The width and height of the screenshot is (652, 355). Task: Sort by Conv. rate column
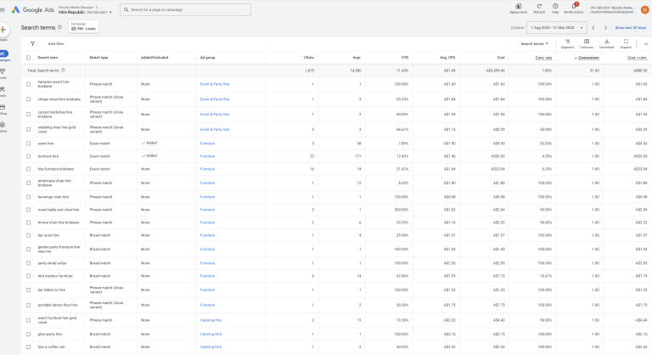click(x=543, y=58)
